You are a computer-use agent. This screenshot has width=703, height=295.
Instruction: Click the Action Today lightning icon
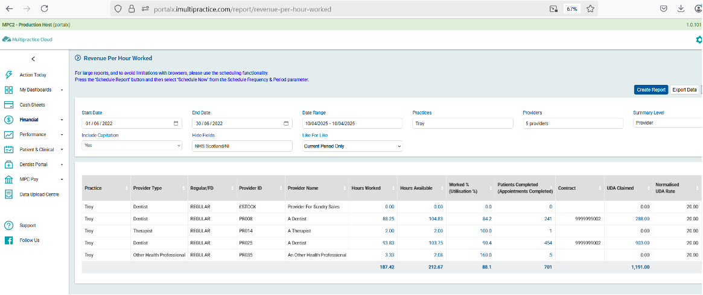8,75
